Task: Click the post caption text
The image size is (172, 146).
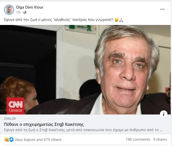Action: click(59, 20)
